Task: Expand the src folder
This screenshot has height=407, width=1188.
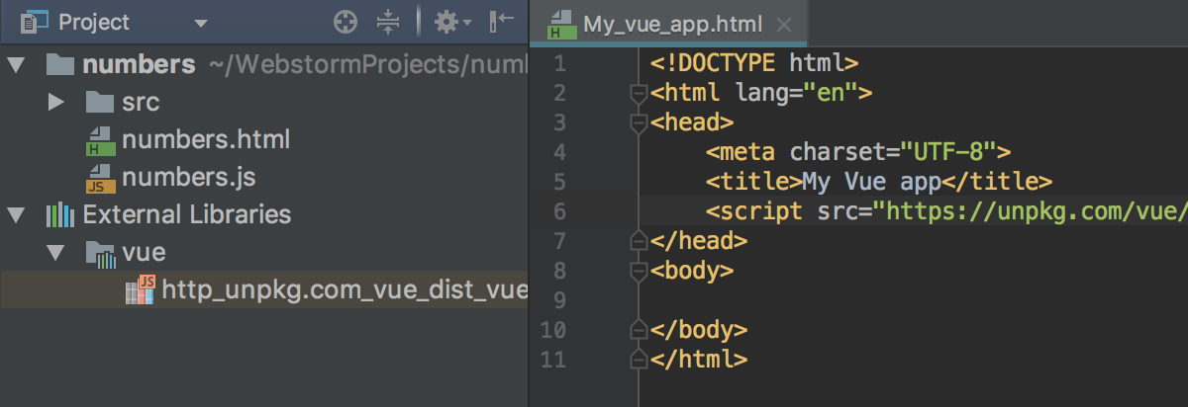Action: coord(55,101)
